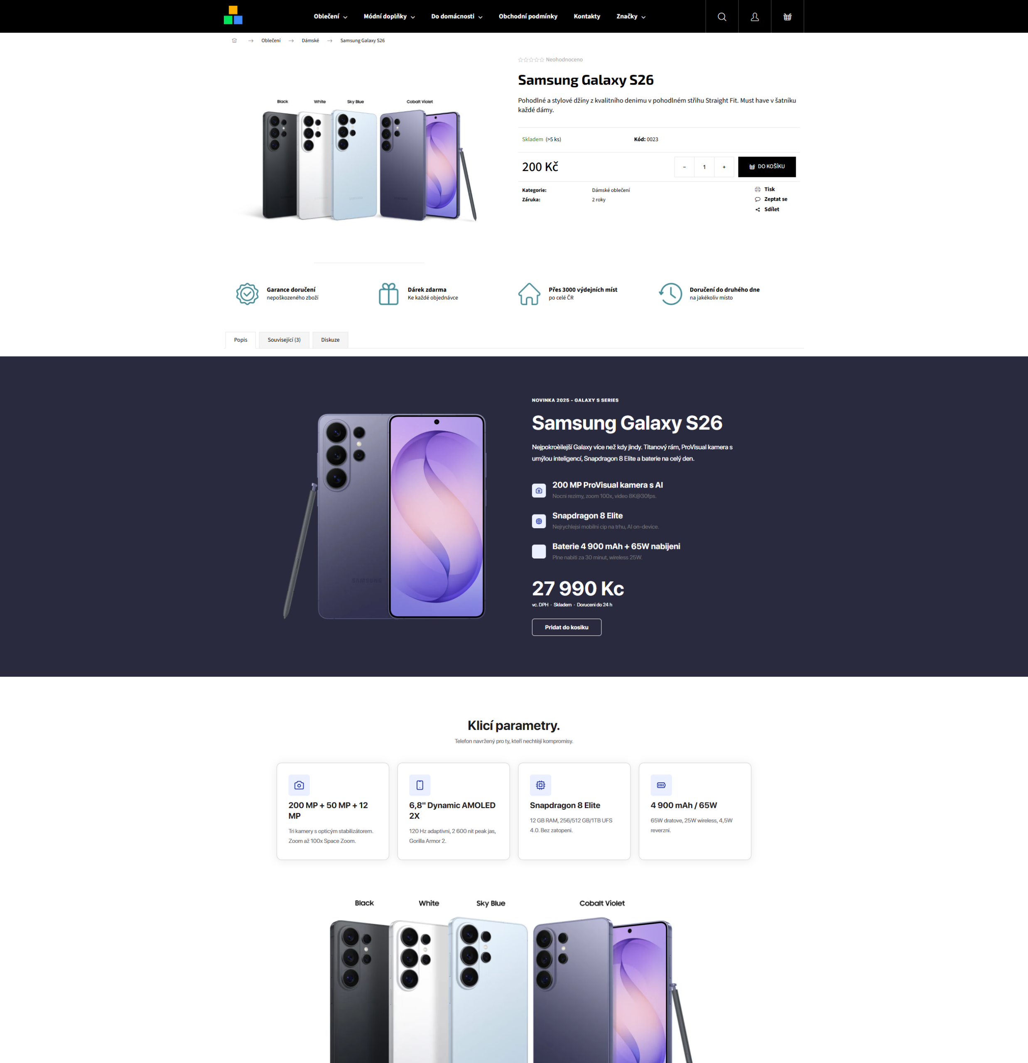Decrease quantity with the minus button
Image resolution: width=1028 pixels, height=1063 pixels.
(684, 167)
